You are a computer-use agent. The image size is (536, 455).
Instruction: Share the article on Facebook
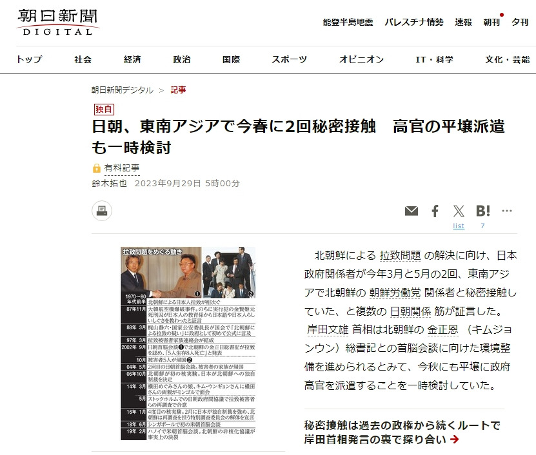pyautogui.click(x=435, y=210)
